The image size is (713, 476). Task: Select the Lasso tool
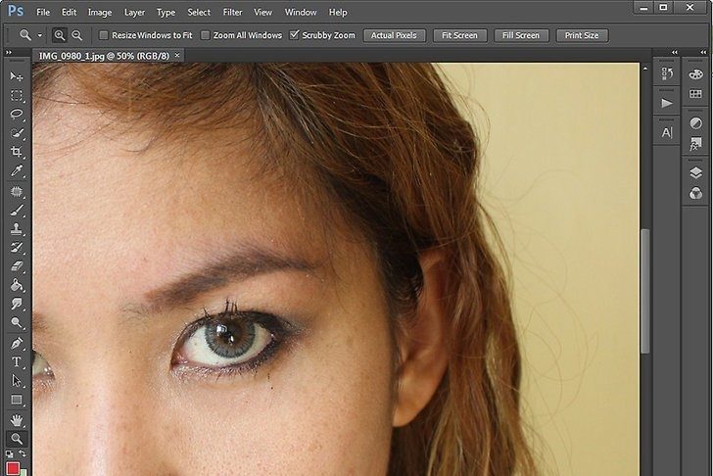(16, 115)
